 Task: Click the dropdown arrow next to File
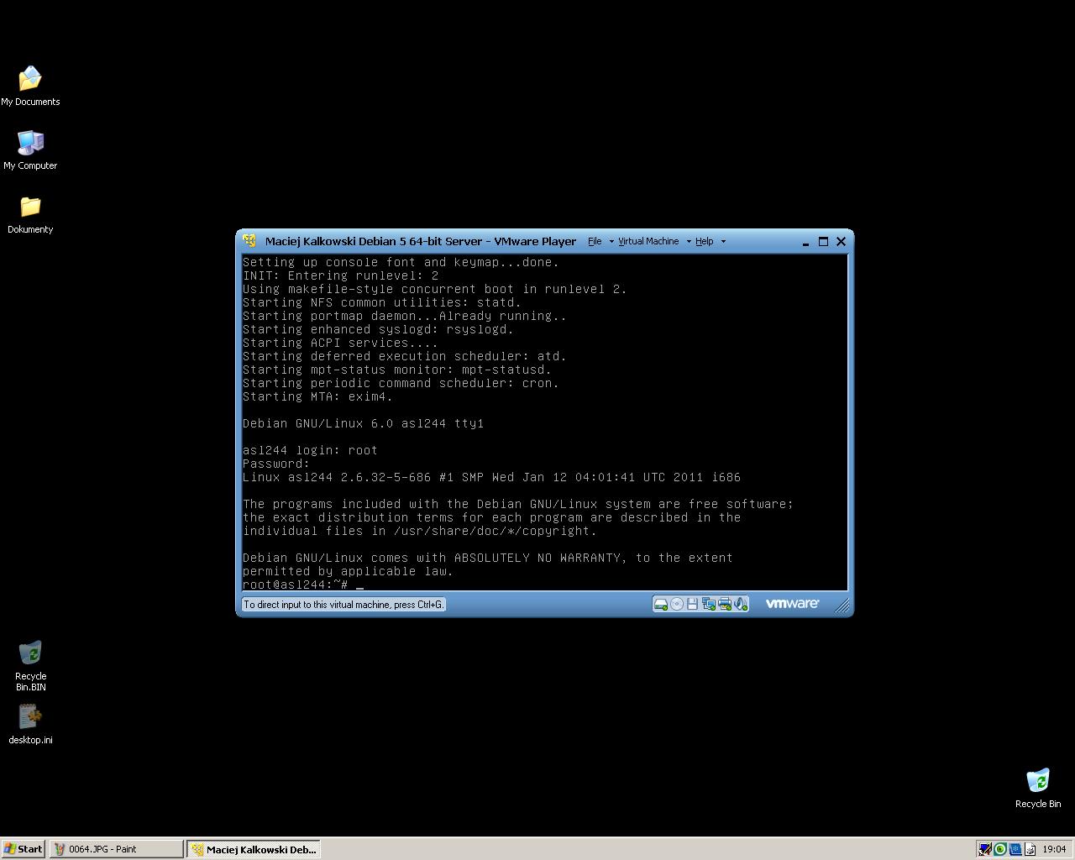pos(611,242)
